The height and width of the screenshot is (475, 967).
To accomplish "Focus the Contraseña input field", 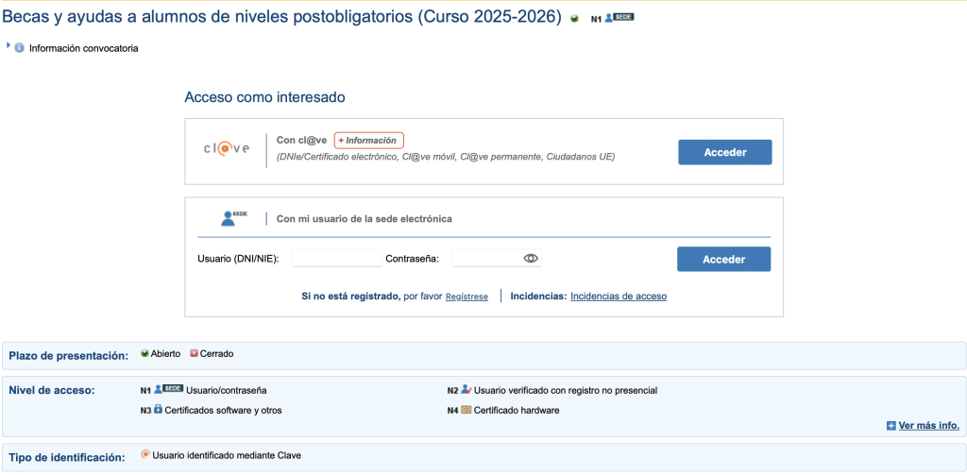I will point(497,259).
